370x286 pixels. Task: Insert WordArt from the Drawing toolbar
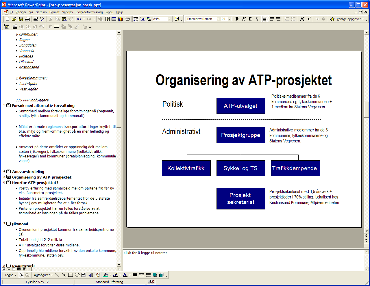pyautogui.click(x=90, y=275)
